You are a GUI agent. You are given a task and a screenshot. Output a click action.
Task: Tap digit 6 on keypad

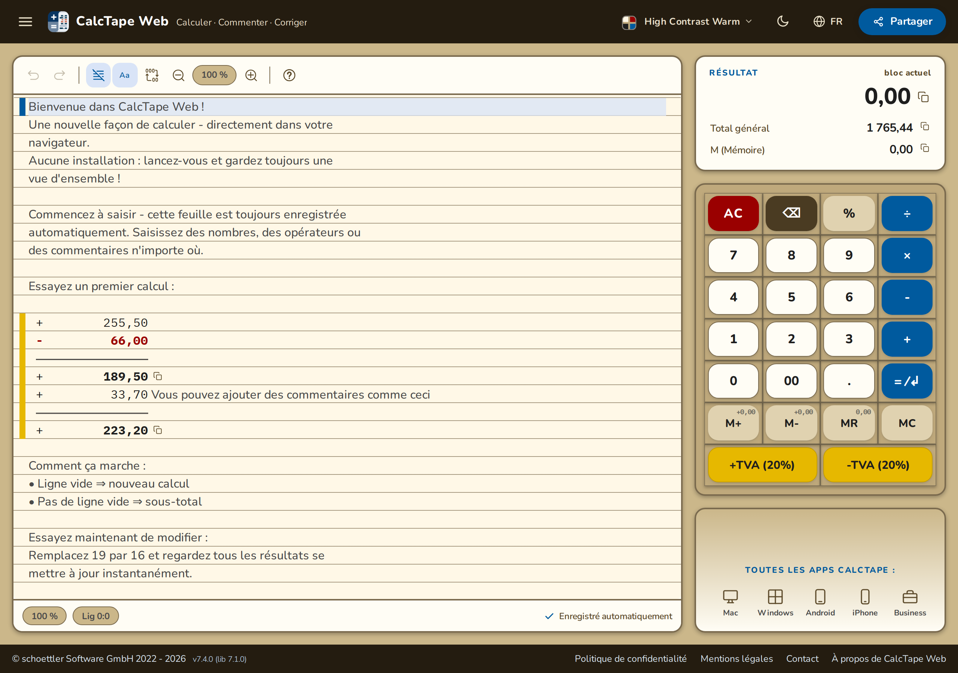(849, 297)
